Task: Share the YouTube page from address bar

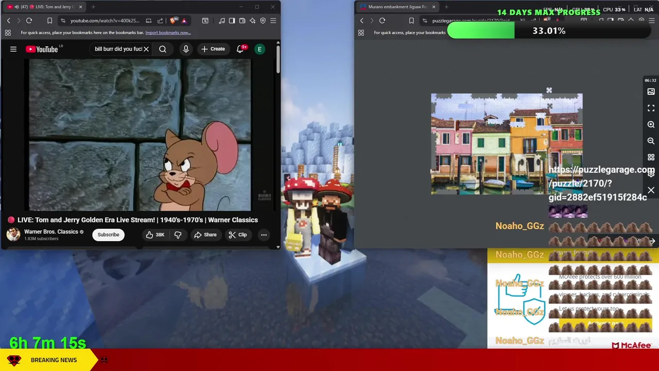Action: 160,21
